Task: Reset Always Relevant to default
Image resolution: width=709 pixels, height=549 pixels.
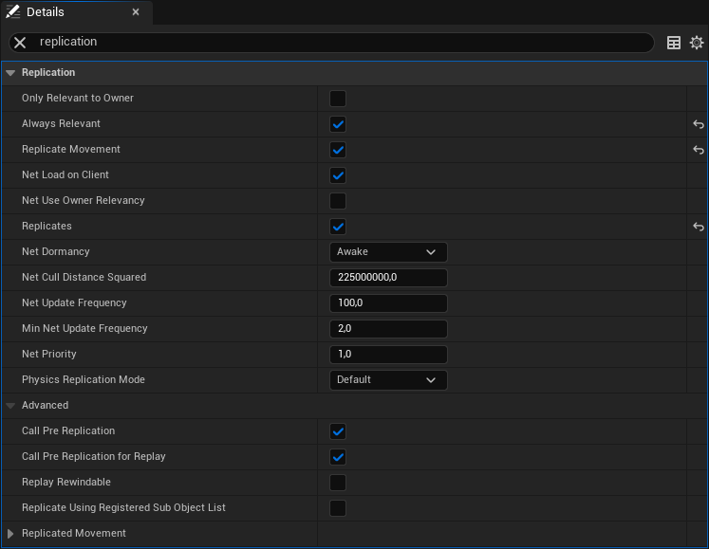Action: 699,124
